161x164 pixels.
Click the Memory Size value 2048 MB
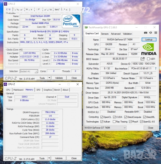point(109,88)
